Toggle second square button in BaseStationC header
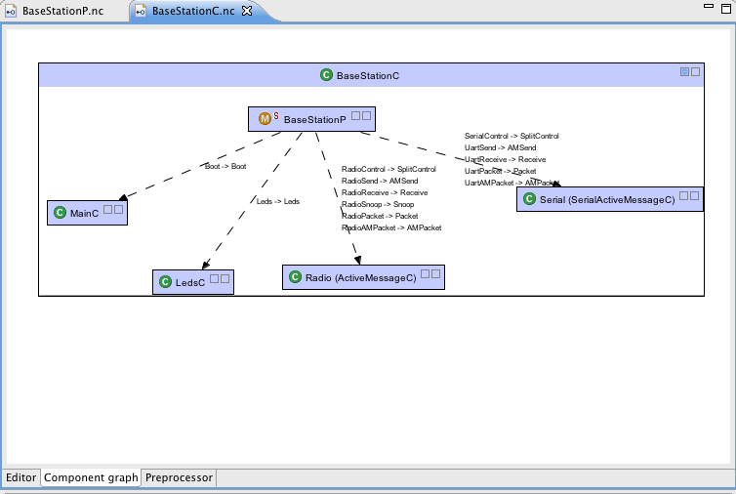736x494 pixels. point(696,71)
